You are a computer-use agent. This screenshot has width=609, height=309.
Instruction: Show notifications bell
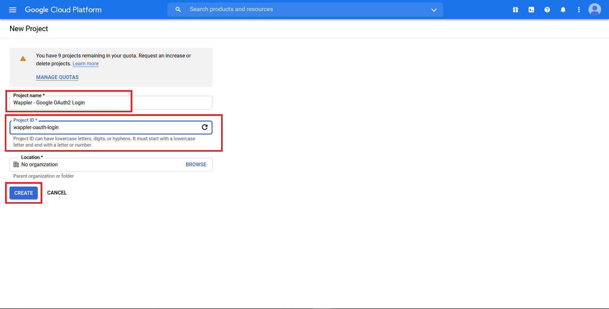[x=563, y=10]
